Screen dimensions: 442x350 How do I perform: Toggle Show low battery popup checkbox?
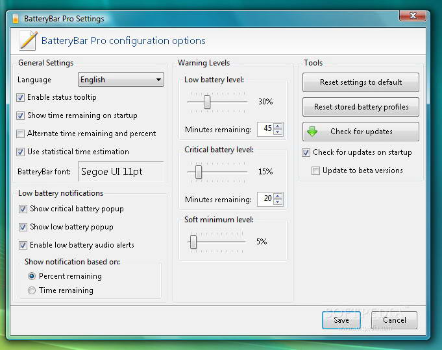(23, 227)
